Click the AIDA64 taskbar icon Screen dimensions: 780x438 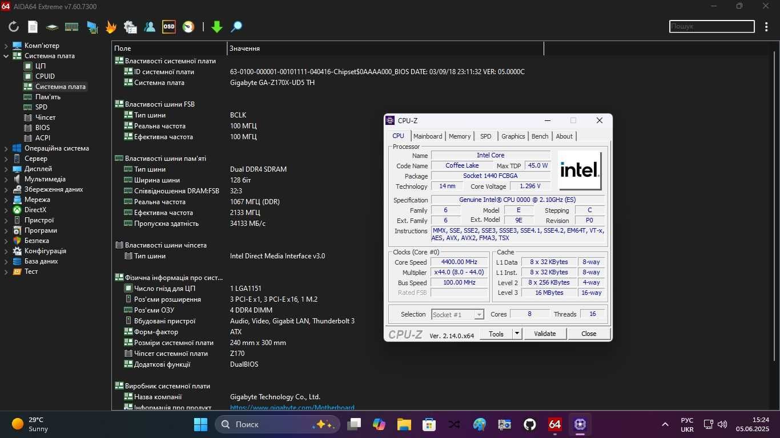point(554,424)
